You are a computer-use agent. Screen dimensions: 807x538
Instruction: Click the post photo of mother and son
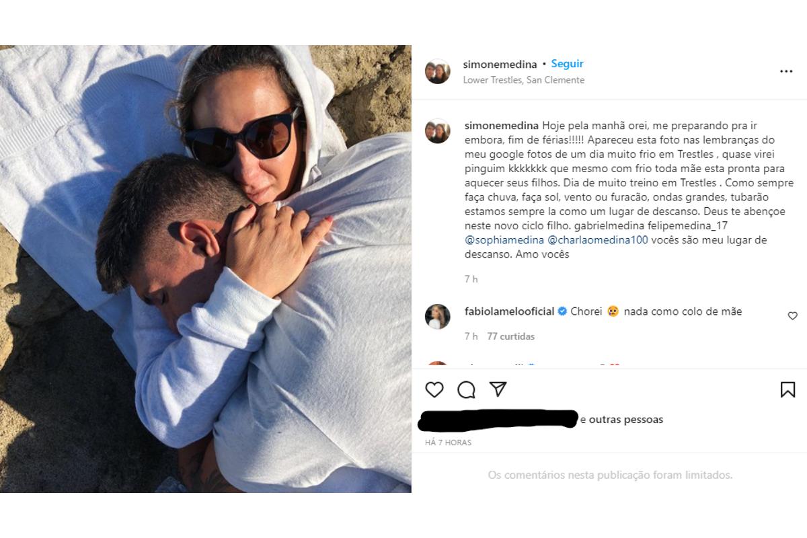(205, 269)
